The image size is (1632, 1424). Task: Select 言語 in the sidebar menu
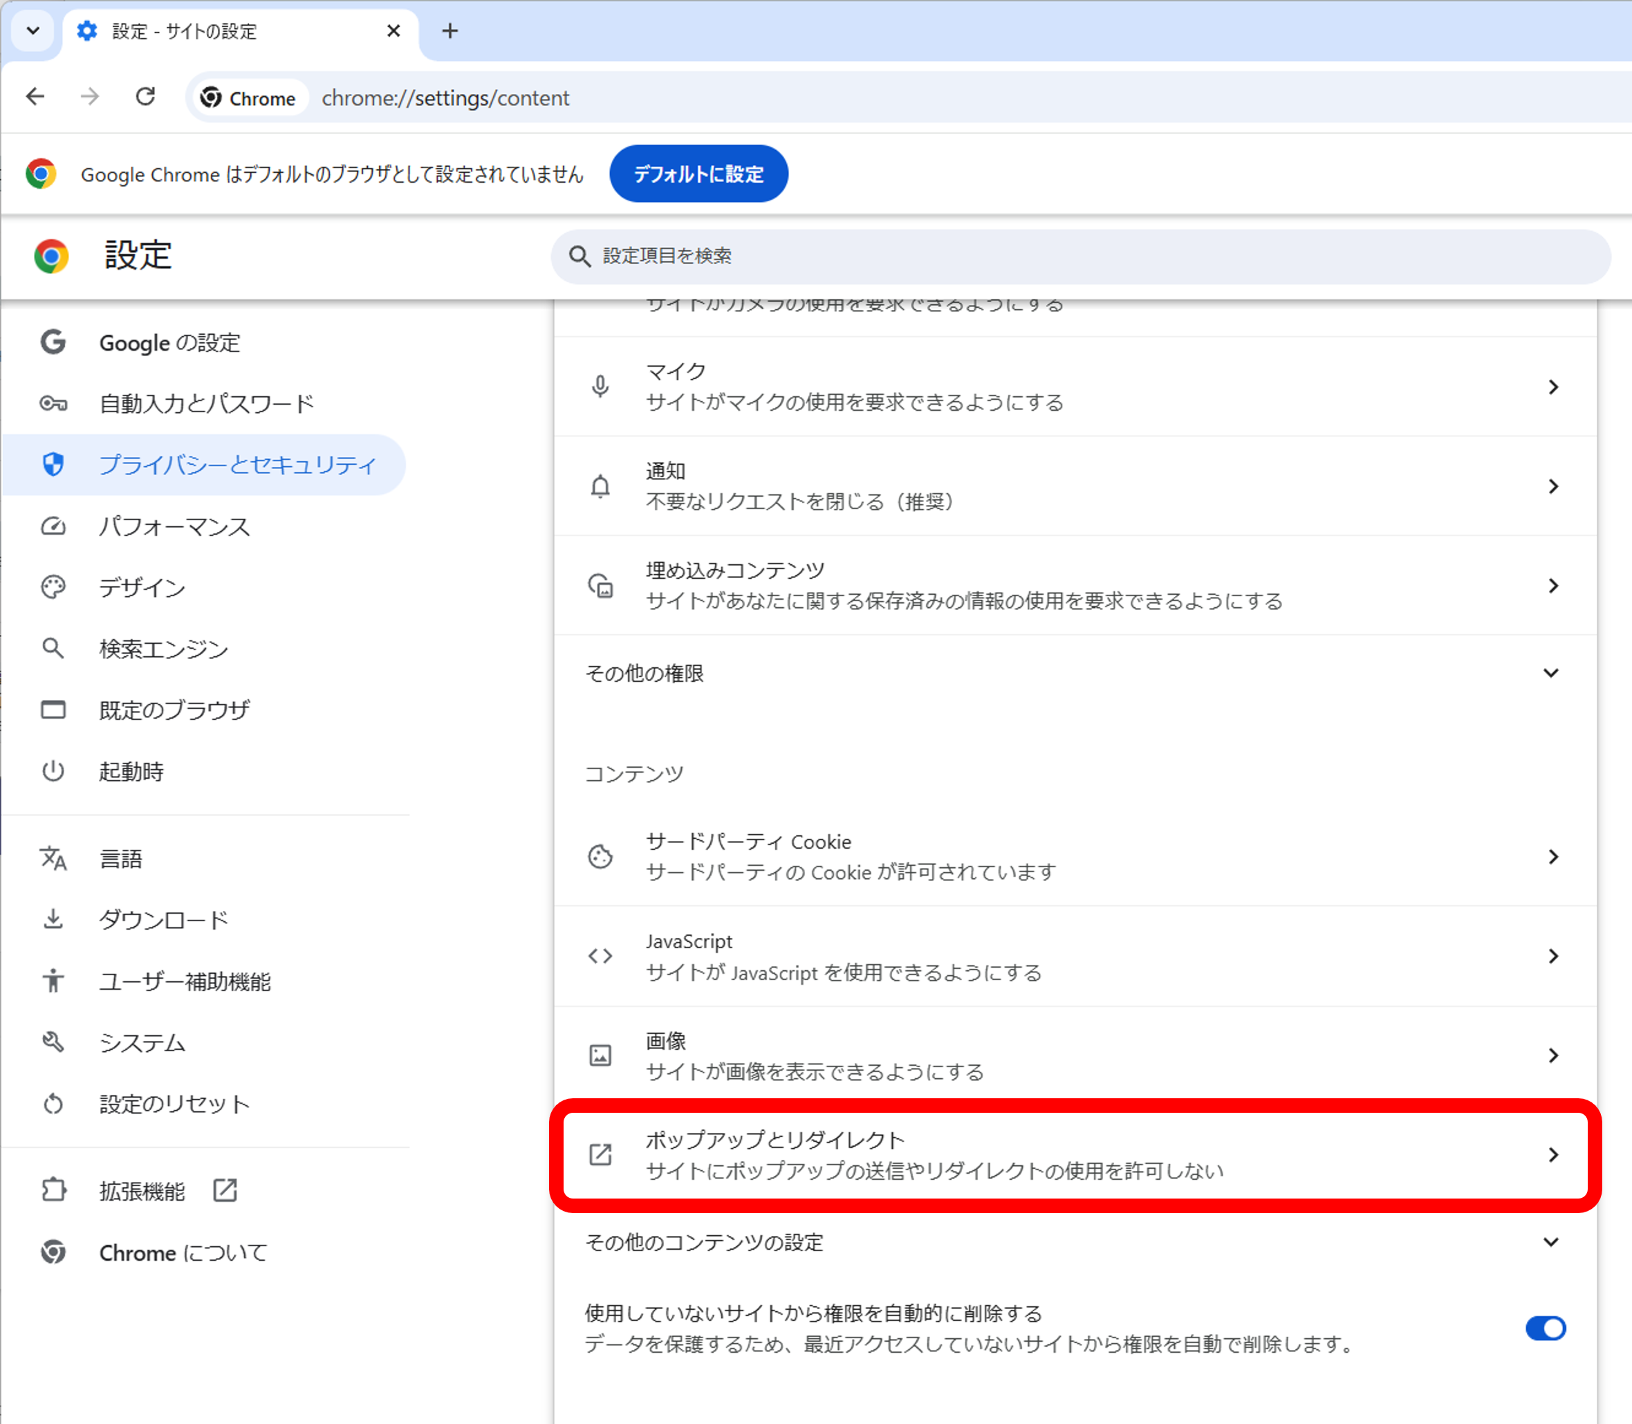tap(121, 858)
